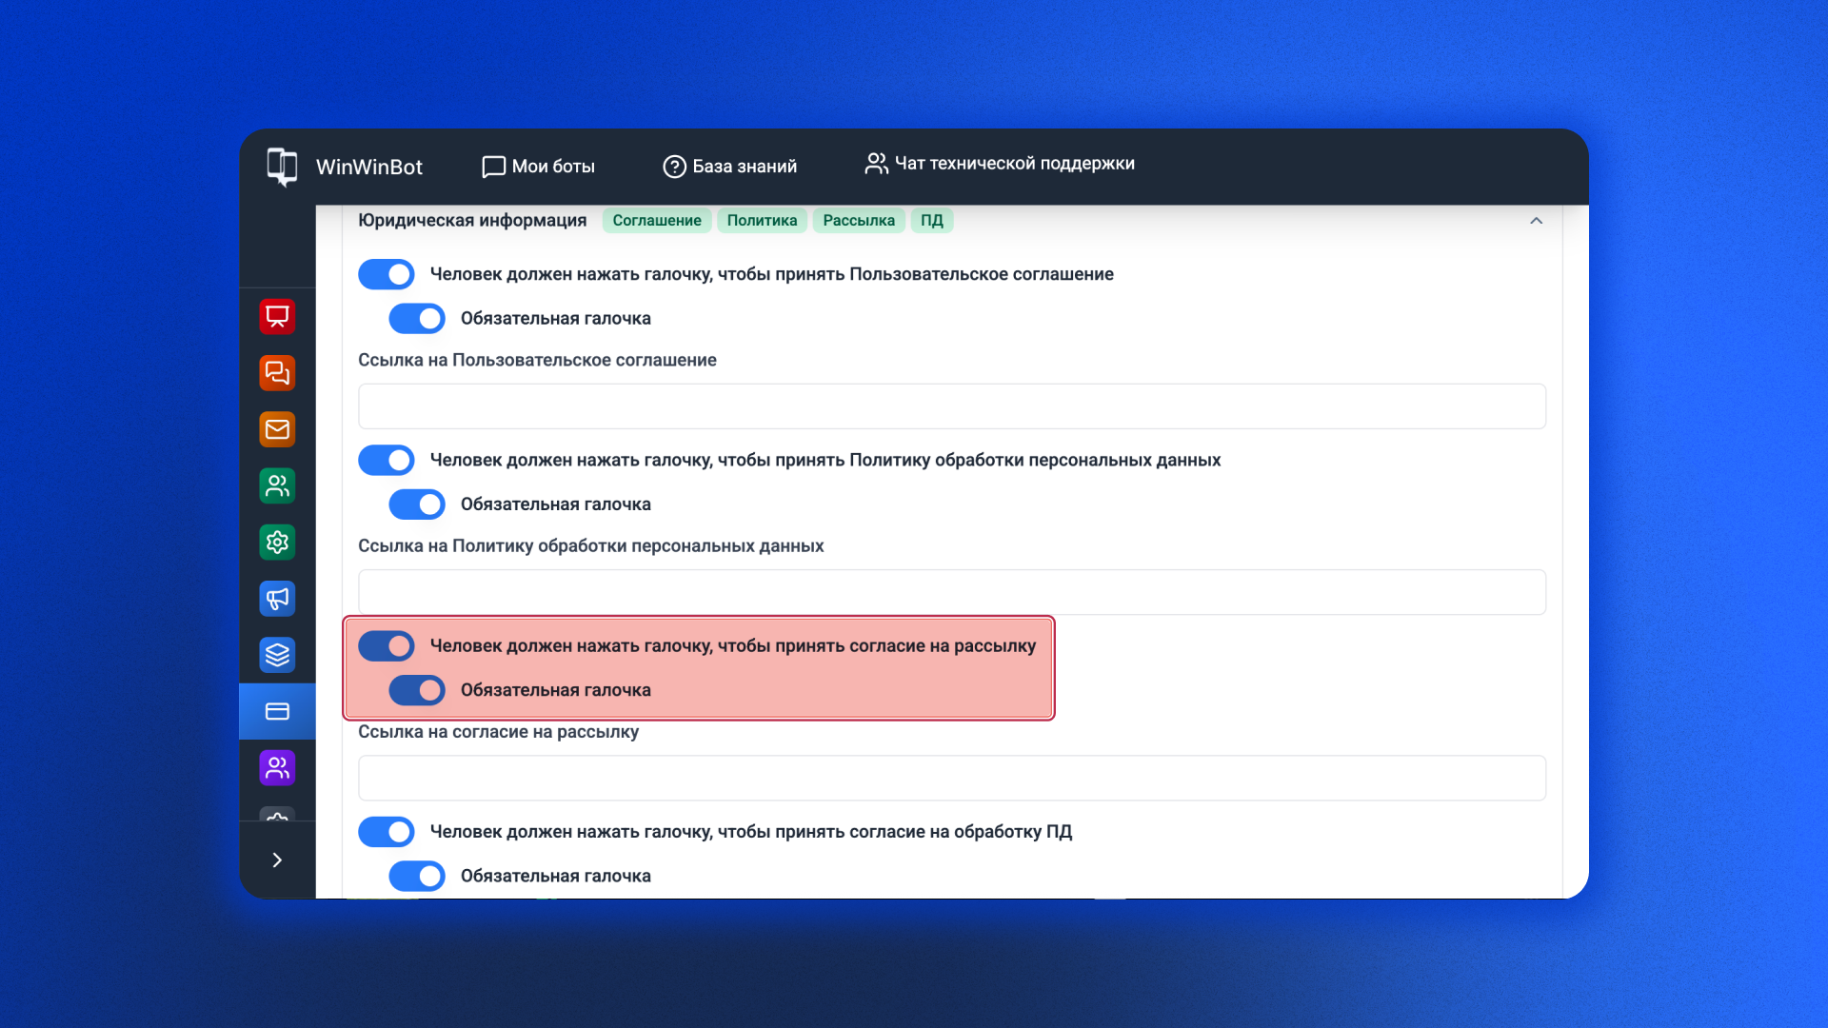Click the Соглашение tag
The width and height of the screenshot is (1828, 1028).
tap(657, 221)
